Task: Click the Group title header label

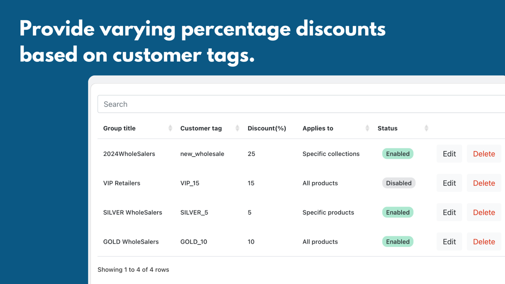Action: coord(119,128)
